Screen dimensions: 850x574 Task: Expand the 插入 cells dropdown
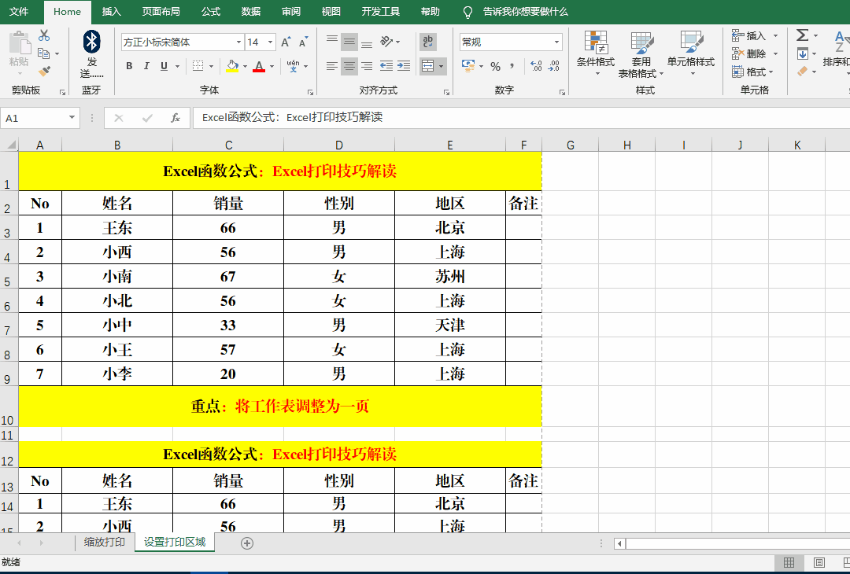[x=775, y=35]
